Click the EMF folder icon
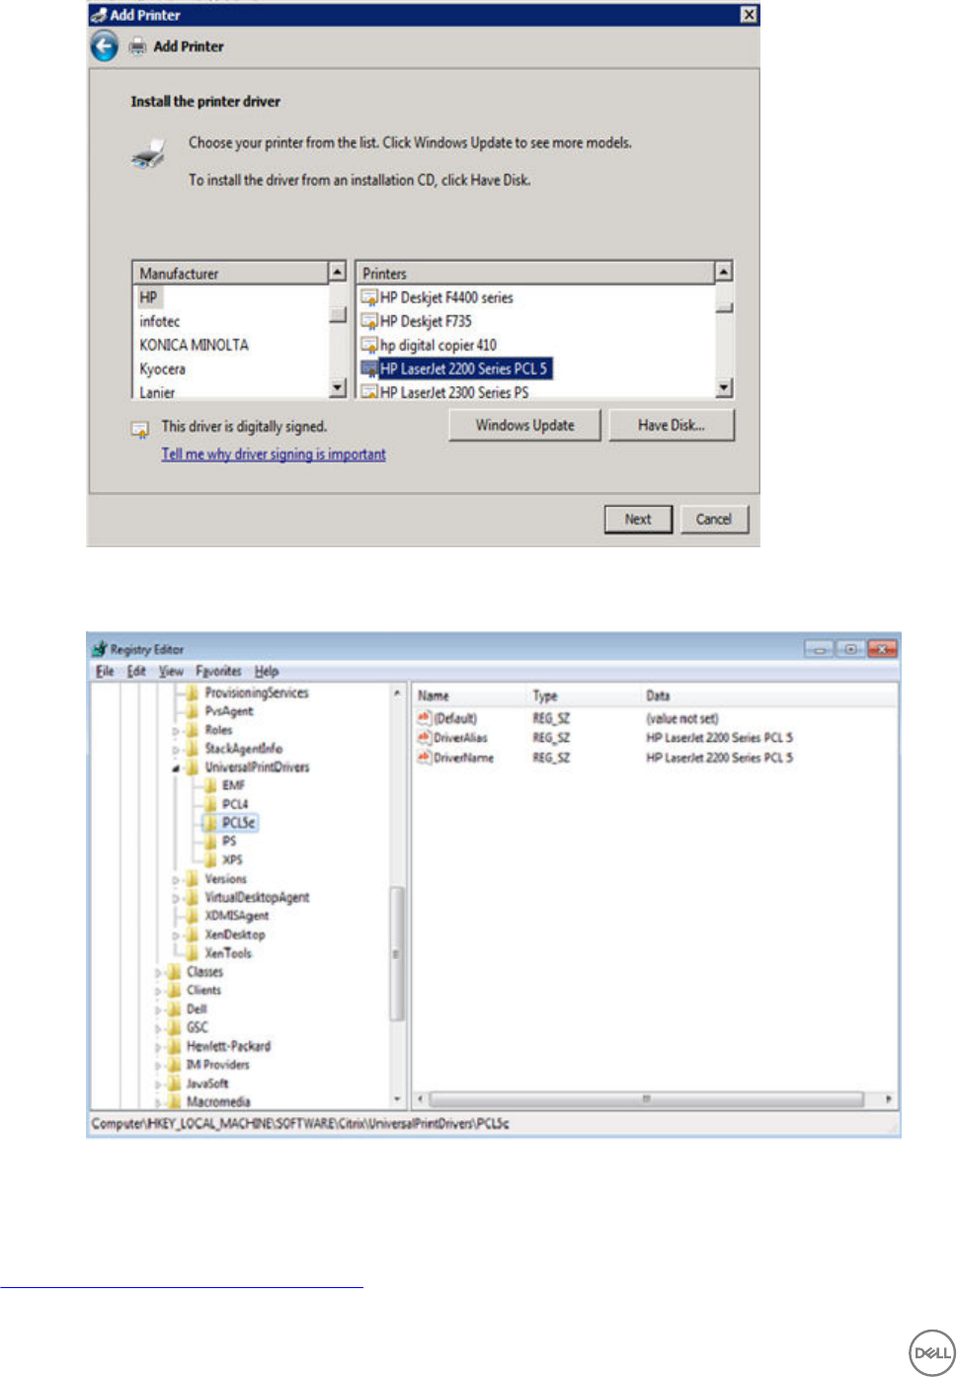 (210, 785)
